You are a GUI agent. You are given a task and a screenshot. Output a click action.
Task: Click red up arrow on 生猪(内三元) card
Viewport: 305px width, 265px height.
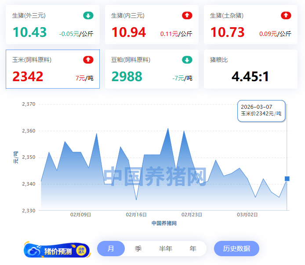pos(187,16)
